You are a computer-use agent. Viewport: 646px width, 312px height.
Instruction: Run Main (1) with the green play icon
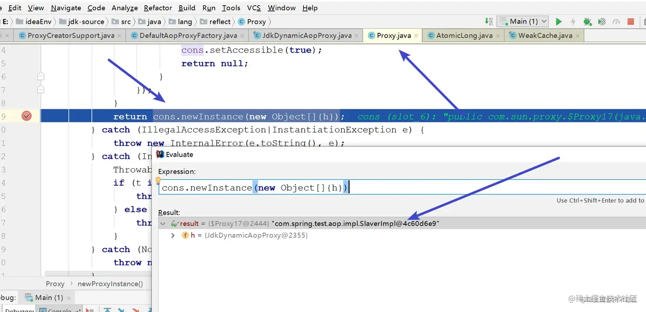558,21
